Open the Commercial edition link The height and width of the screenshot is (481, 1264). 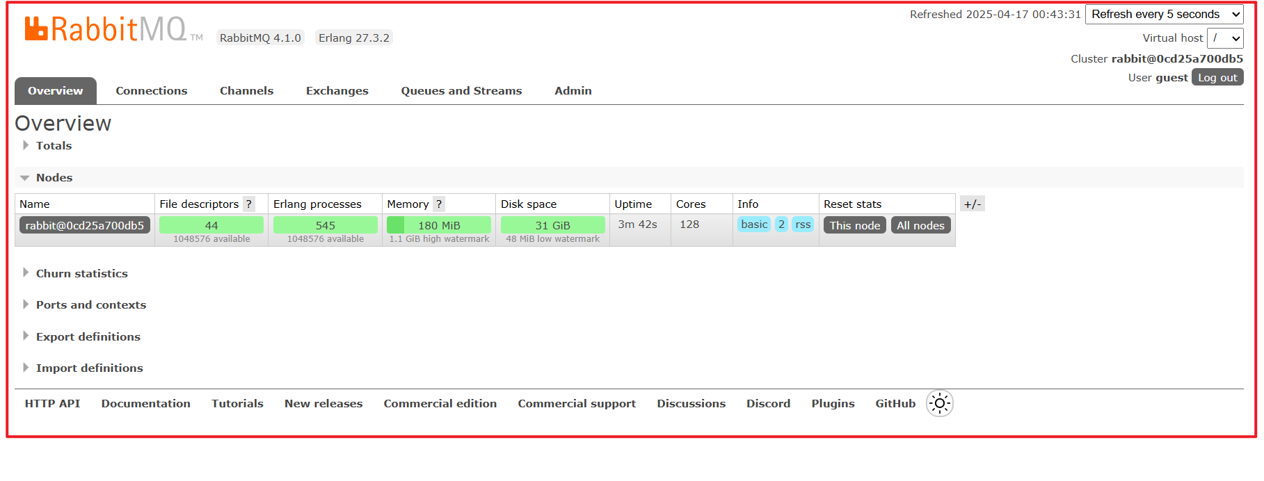click(440, 403)
